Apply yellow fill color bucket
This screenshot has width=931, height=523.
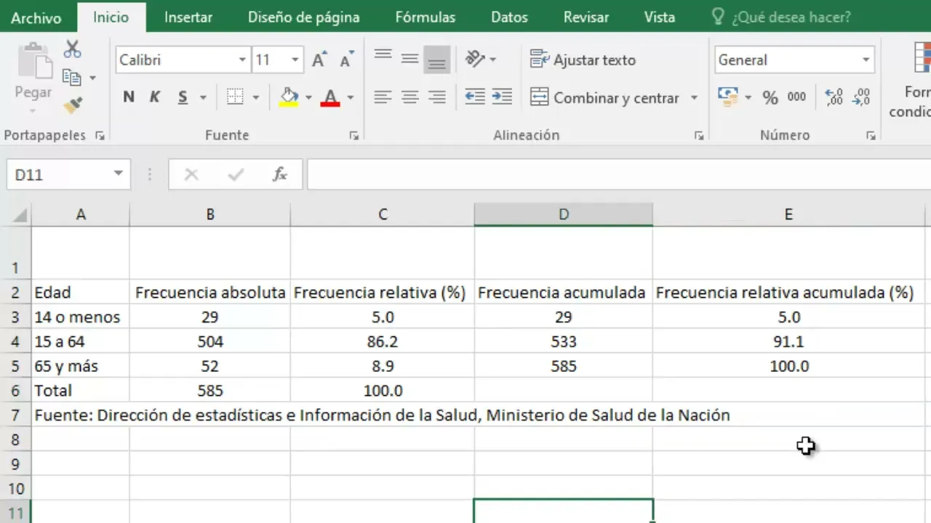pyautogui.click(x=289, y=97)
